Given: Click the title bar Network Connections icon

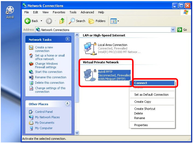Looking at the screenshot, I should pyautogui.click(x=25, y=5).
